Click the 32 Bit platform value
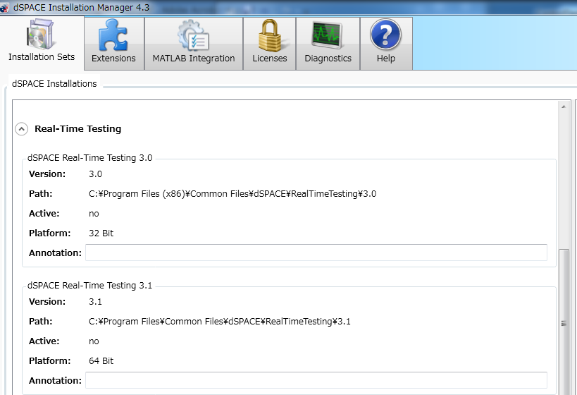 pyautogui.click(x=101, y=233)
